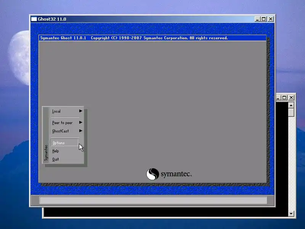Image resolution: width=305 pixels, height=229 pixels.
Task: Expand the Peer to peer submenu arrow
Action: click(x=80, y=123)
